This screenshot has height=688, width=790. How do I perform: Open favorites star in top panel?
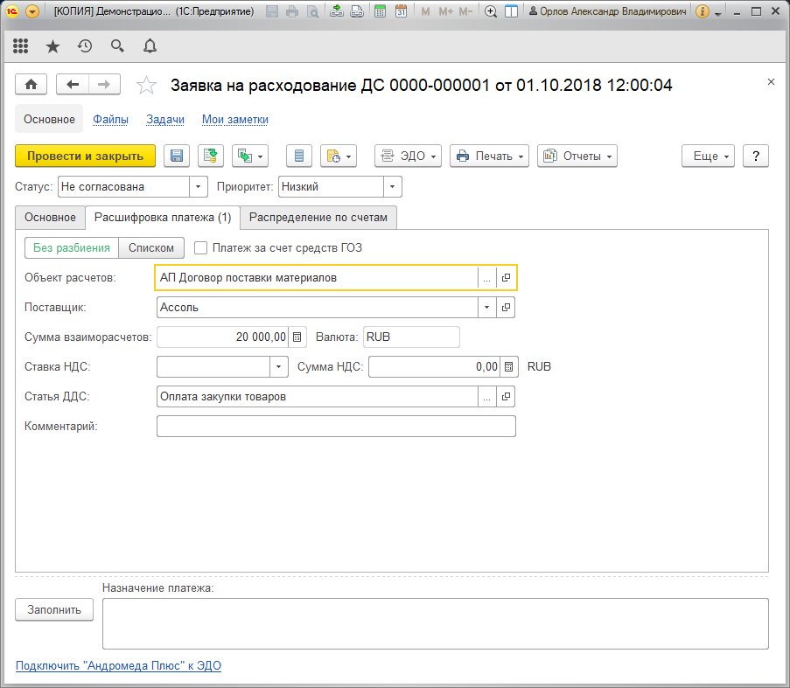[x=52, y=47]
